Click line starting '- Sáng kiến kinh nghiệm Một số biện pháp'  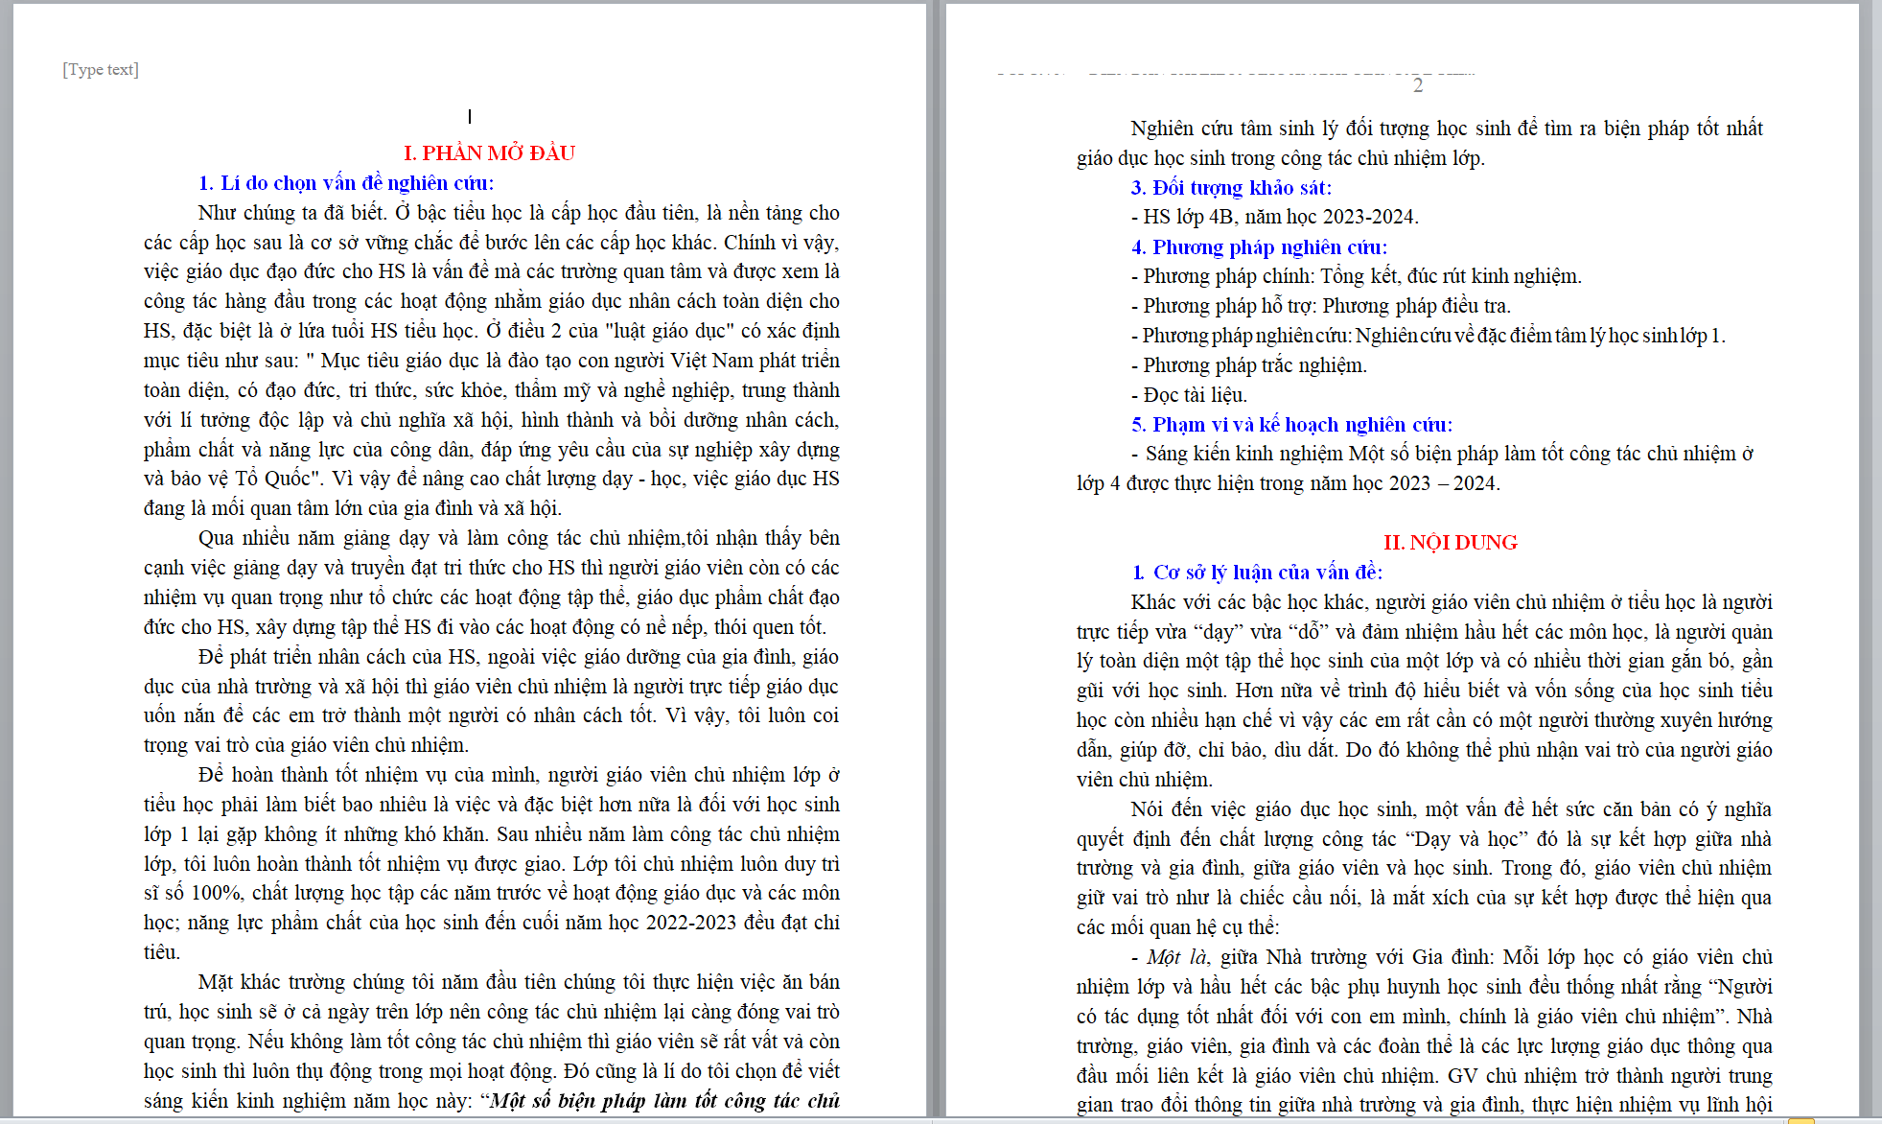coord(1442,454)
